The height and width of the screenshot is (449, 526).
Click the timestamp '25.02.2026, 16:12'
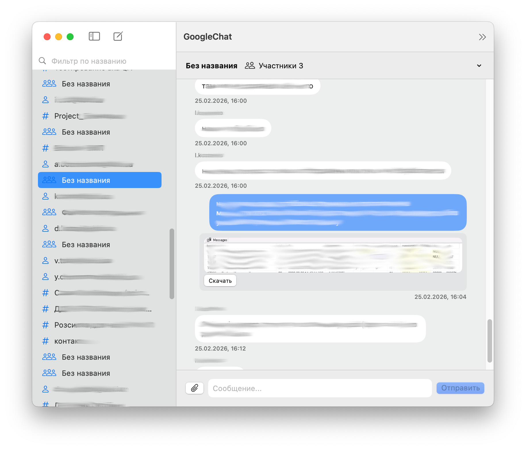click(220, 349)
